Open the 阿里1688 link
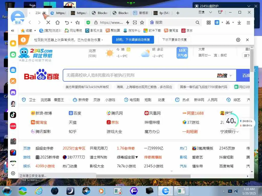The height and width of the screenshot is (196, 262). [x=193, y=113]
